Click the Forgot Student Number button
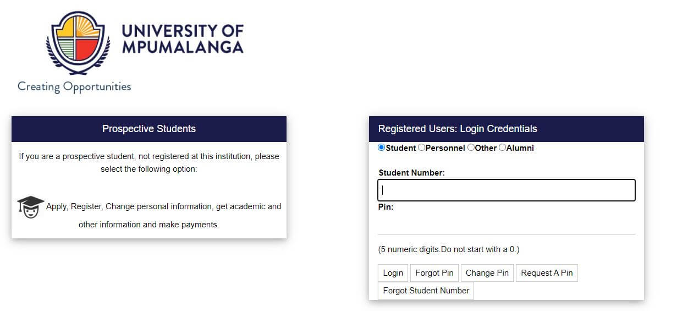The image size is (677, 311). click(426, 291)
